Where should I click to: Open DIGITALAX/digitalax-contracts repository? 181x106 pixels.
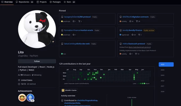click(x=135, y=17)
